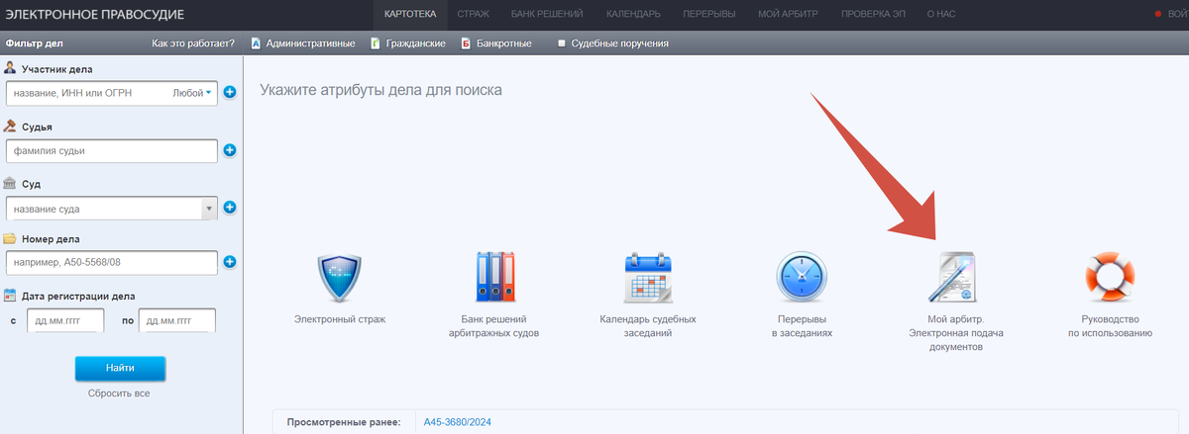Click the Фильтр дел heading

point(35,43)
